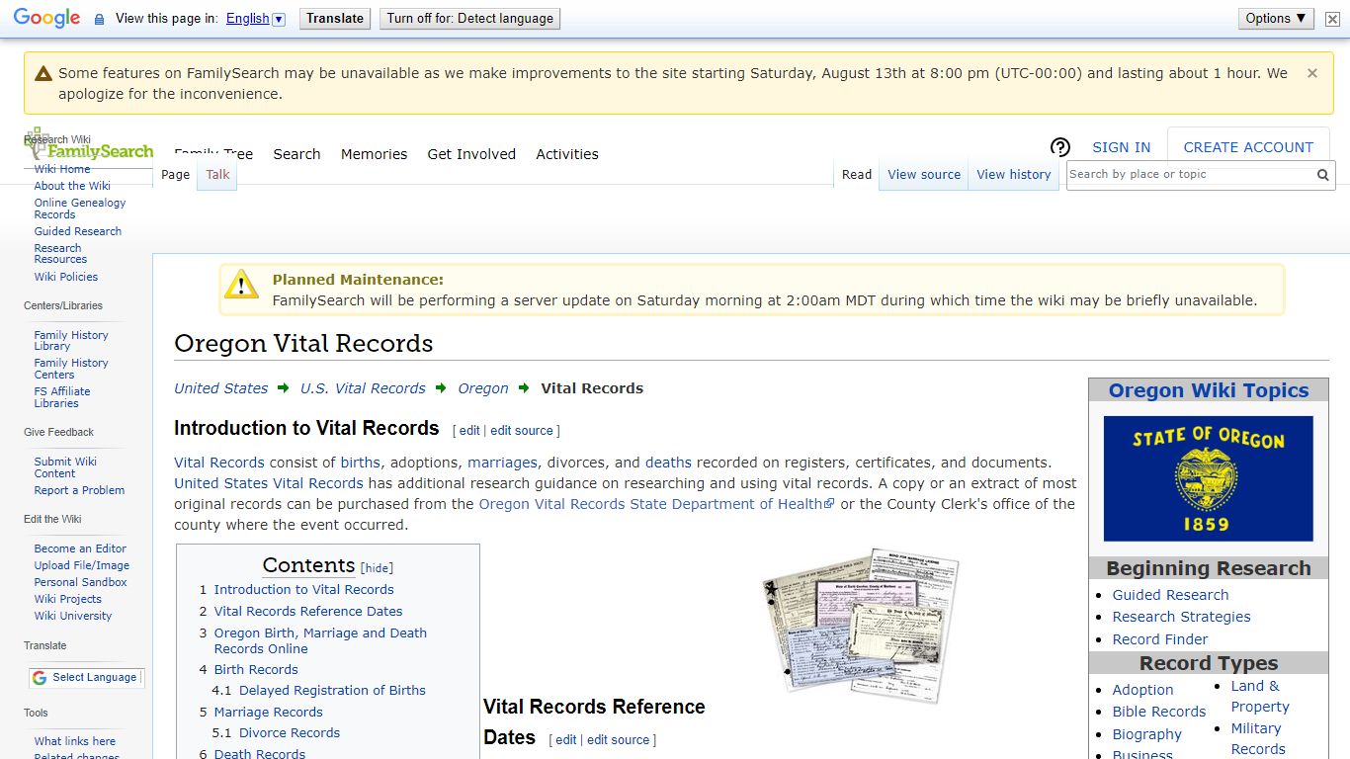Open Land & Property record type

coord(1260,697)
